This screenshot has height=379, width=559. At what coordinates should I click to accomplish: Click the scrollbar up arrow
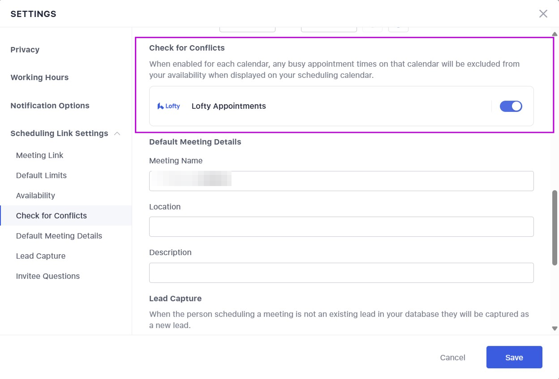point(555,34)
